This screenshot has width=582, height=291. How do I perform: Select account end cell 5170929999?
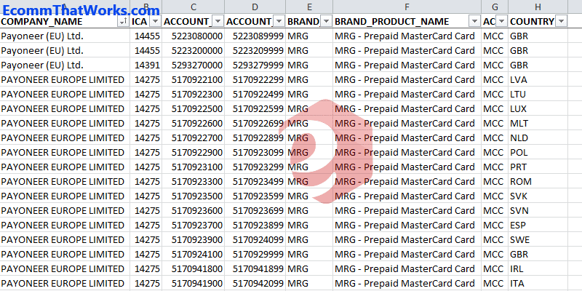click(255, 254)
